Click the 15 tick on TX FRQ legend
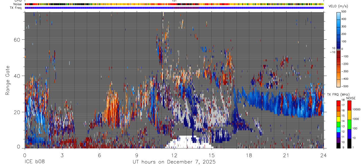364x168 pixels. tap(344, 116)
